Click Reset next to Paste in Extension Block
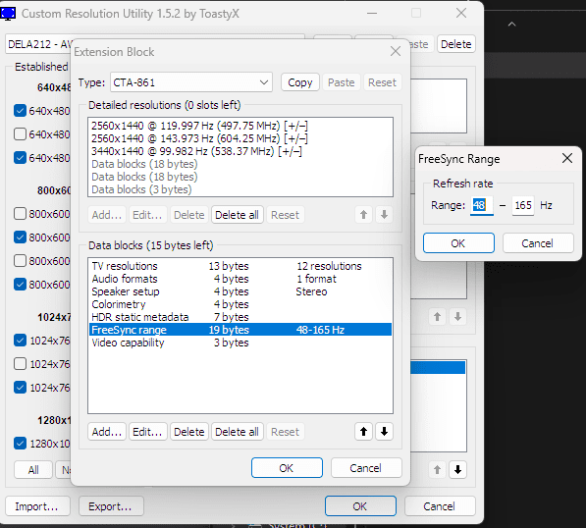The image size is (586, 528). click(x=382, y=82)
